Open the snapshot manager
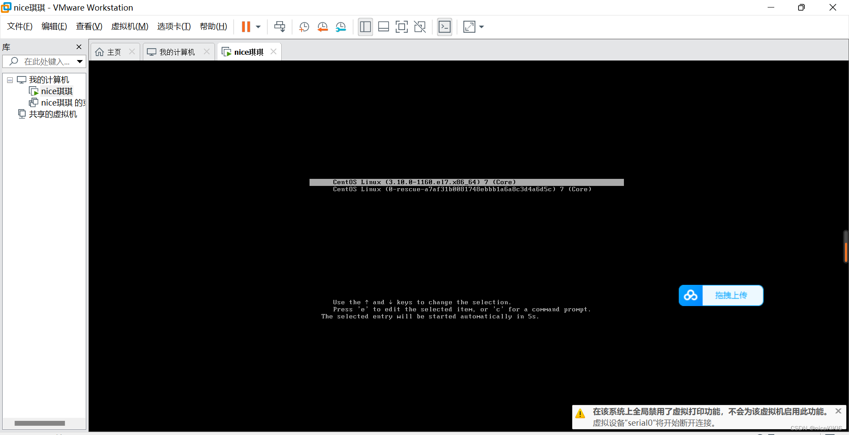 click(340, 26)
